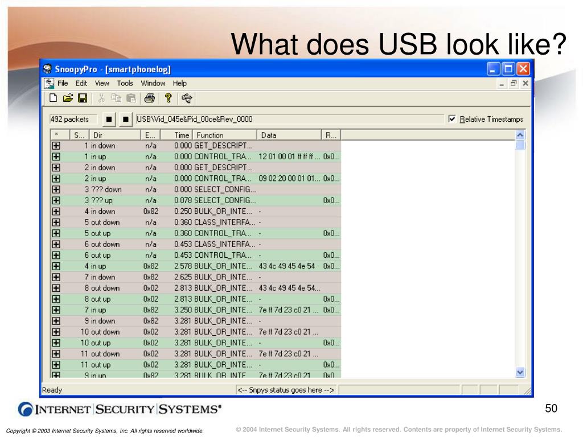
Task: Click the S... sequence column header
Action: pyautogui.click(x=79, y=135)
